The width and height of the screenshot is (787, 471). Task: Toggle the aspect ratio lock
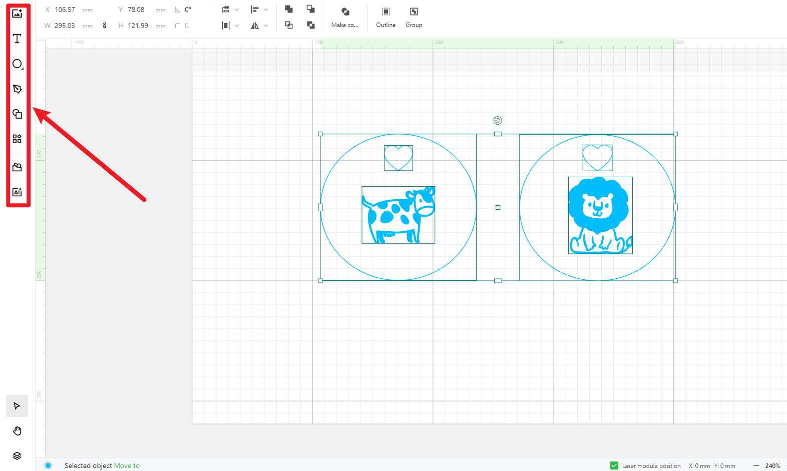(x=105, y=26)
